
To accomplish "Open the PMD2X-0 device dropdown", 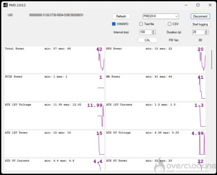I will (161, 16).
